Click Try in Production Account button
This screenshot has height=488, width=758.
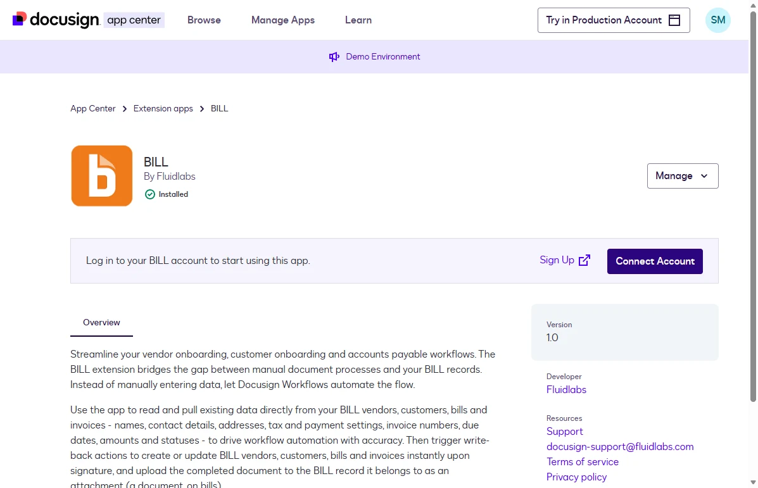tap(614, 20)
